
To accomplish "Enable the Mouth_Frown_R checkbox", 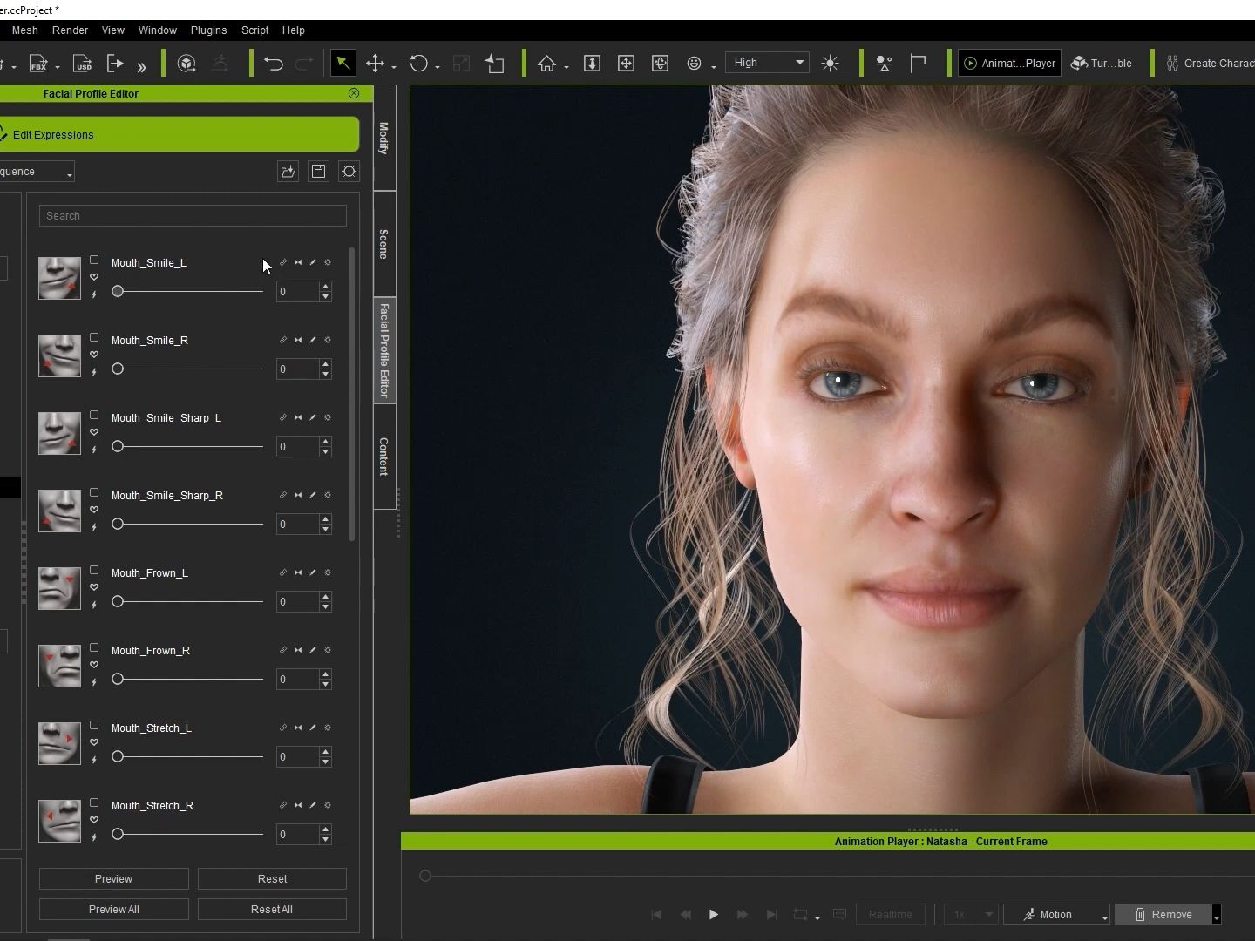I will point(94,648).
